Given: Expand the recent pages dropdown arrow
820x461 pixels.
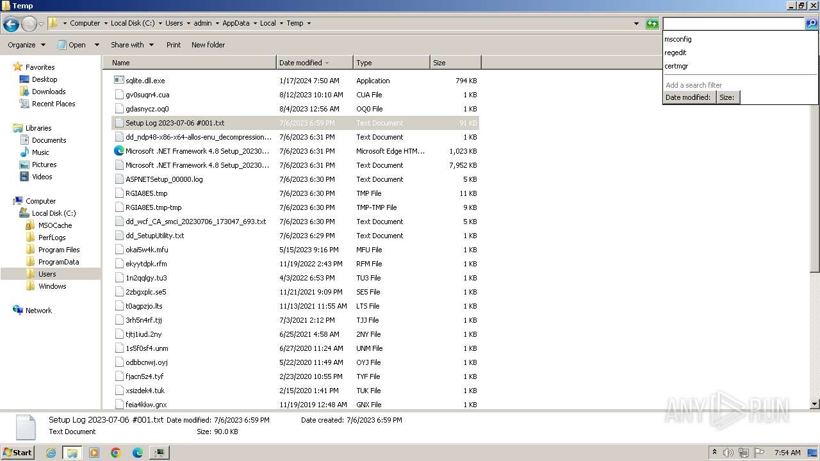Looking at the screenshot, I should tap(42, 24).
